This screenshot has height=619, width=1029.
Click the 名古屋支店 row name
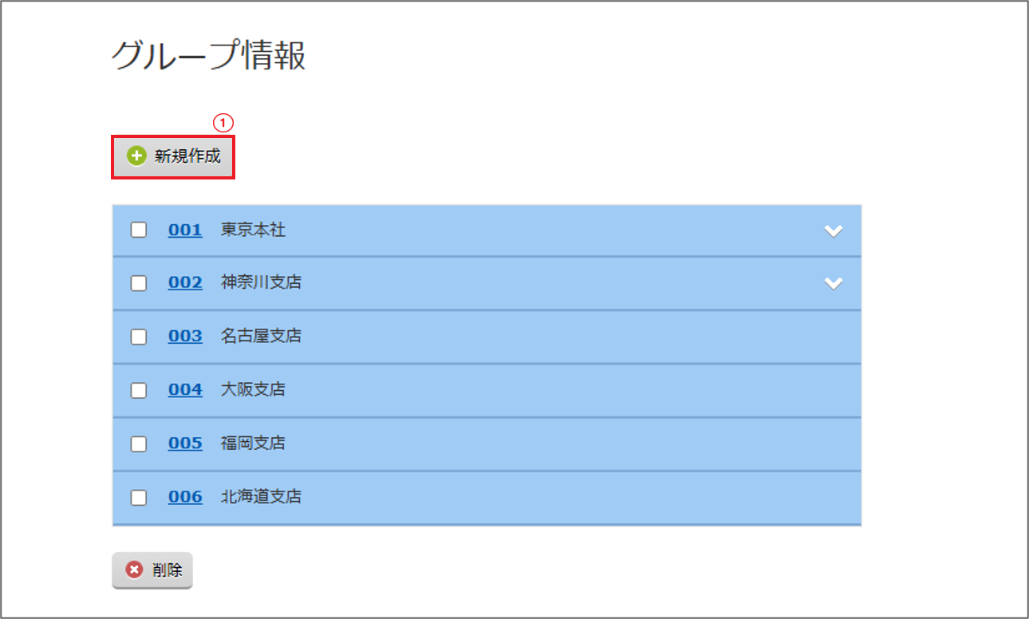[x=261, y=336]
